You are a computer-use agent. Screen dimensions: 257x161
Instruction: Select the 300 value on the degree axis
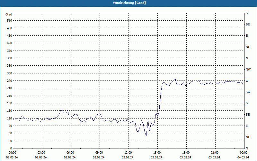(x=10, y=73)
